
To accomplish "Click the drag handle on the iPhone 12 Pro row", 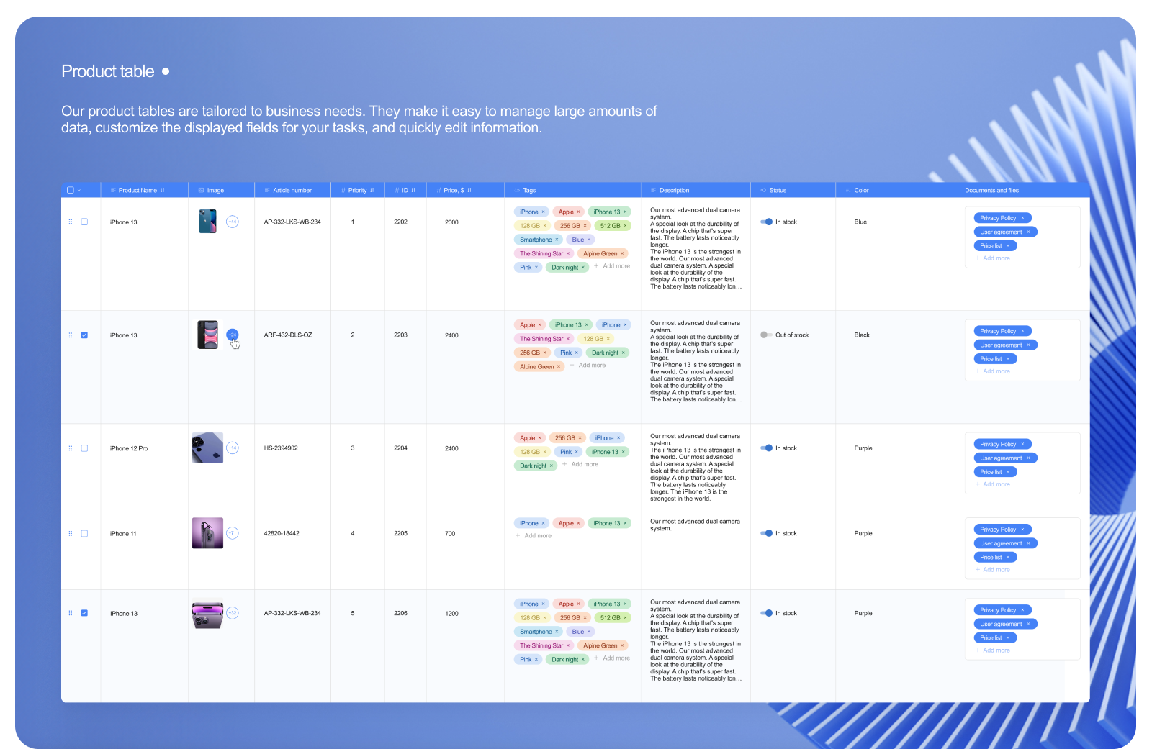I will 71,448.
